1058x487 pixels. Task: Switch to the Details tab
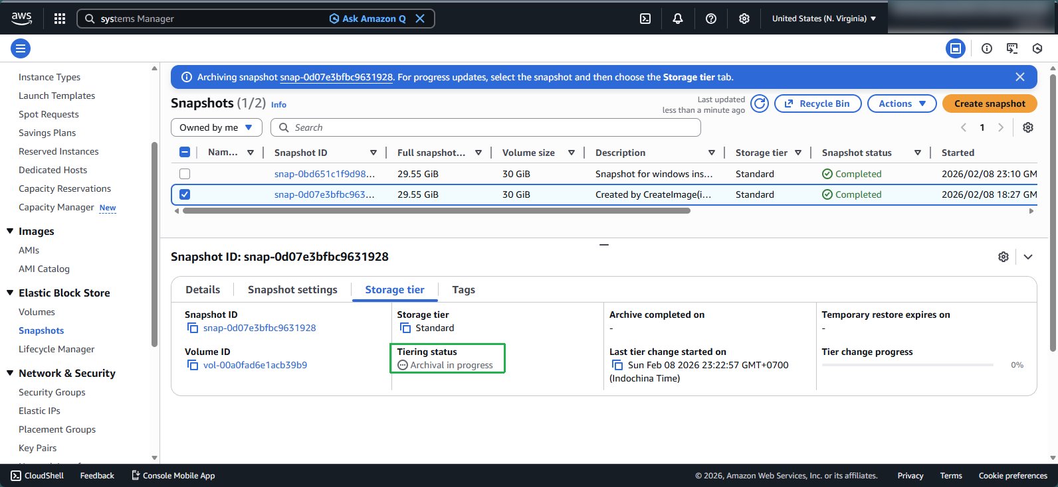coord(203,290)
